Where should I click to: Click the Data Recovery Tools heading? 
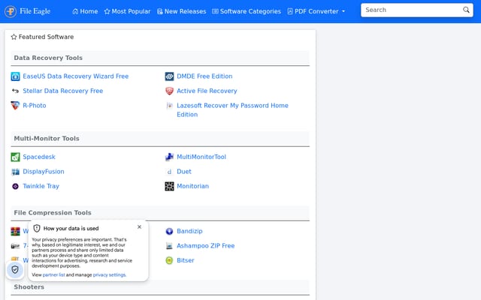click(x=48, y=58)
